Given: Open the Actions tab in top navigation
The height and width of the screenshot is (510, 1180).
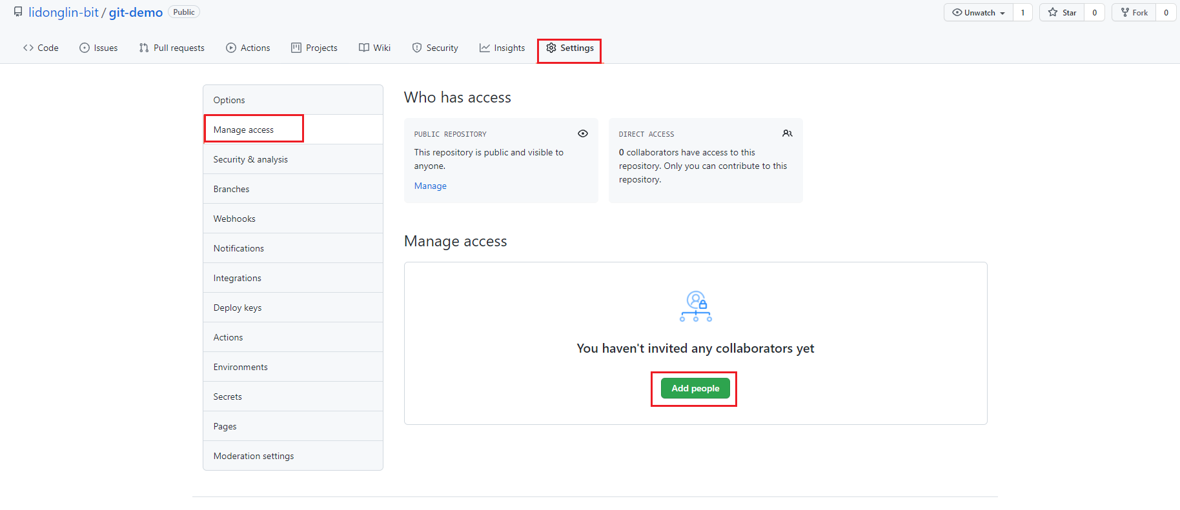Looking at the screenshot, I should 248,48.
